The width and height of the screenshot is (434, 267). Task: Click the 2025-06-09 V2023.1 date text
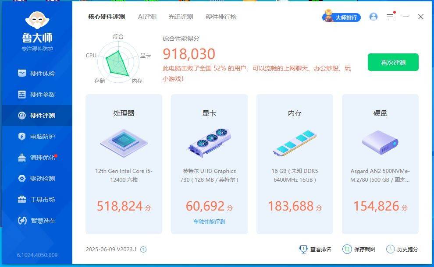pyautogui.click(x=111, y=249)
